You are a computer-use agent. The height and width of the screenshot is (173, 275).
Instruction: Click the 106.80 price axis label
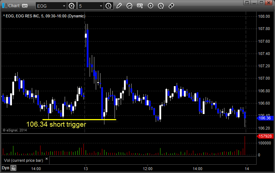coord(264,91)
